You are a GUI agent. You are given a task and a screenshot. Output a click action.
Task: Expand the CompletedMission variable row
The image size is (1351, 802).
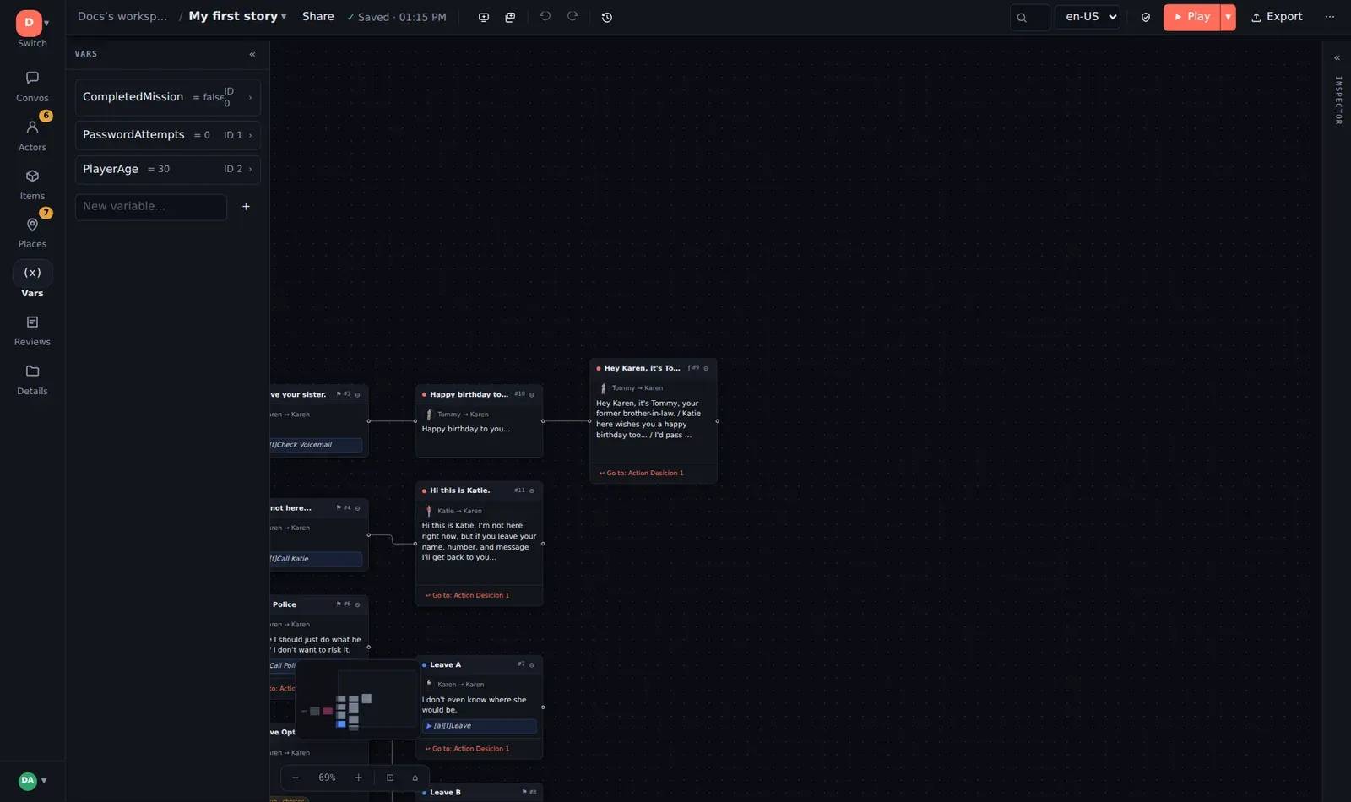tap(167, 97)
